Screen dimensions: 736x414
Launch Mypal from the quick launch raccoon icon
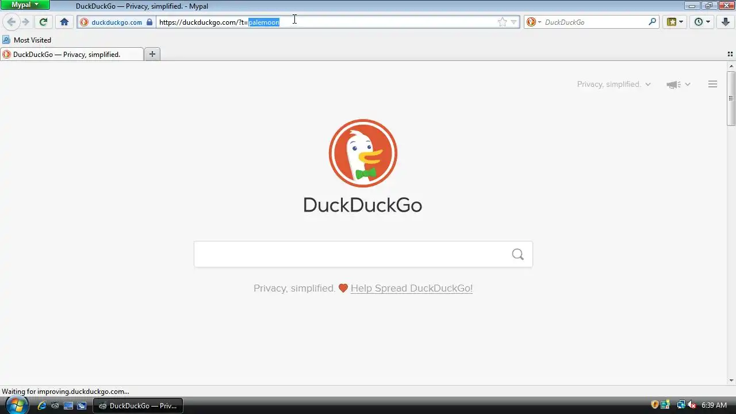click(x=55, y=405)
